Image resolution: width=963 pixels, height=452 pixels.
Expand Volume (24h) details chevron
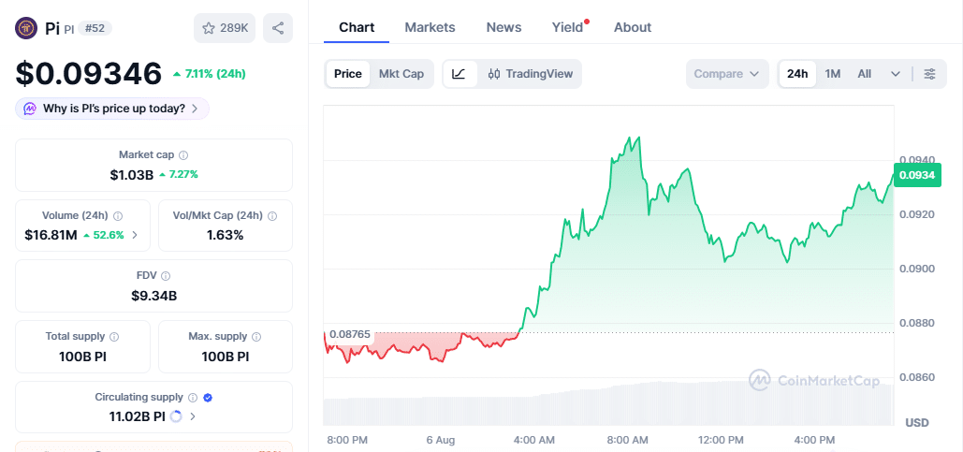pyautogui.click(x=135, y=235)
